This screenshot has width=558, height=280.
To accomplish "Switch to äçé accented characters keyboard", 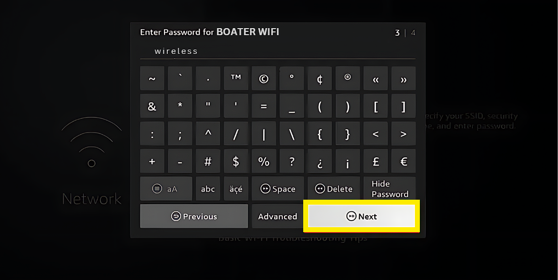I will point(236,189).
